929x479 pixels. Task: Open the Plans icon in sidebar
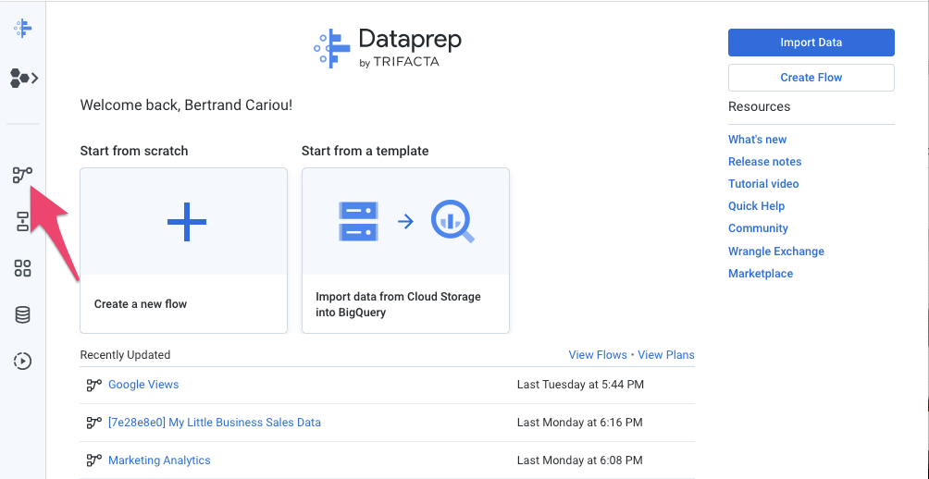pyautogui.click(x=23, y=221)
